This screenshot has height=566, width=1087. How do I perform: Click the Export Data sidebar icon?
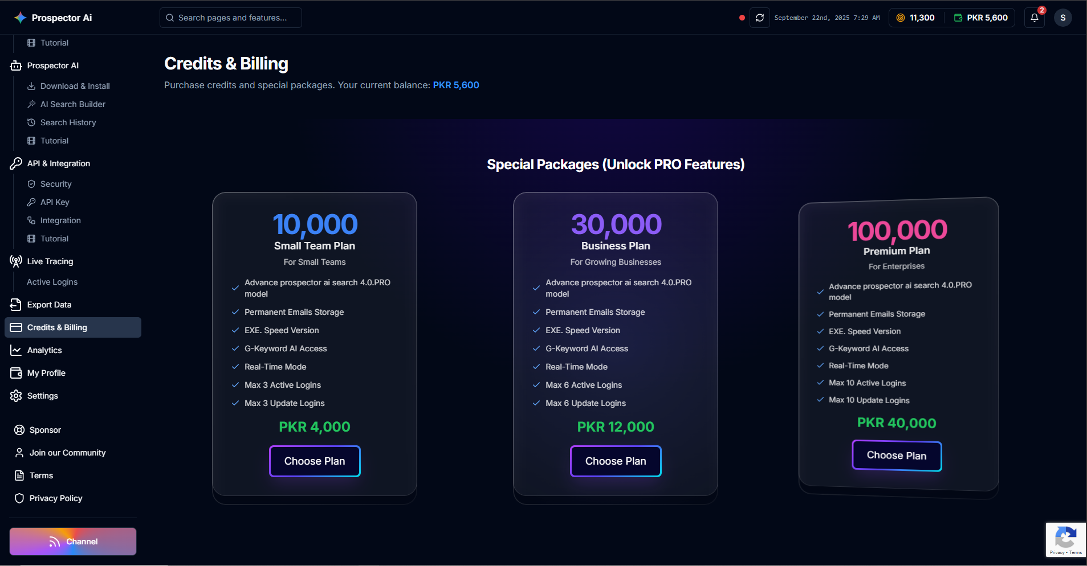point(16,305)
